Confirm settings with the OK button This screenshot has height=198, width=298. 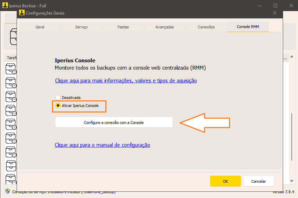point(225,181)
